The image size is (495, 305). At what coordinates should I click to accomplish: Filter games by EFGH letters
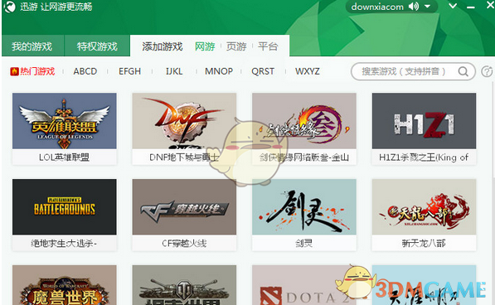pos(129,71)
